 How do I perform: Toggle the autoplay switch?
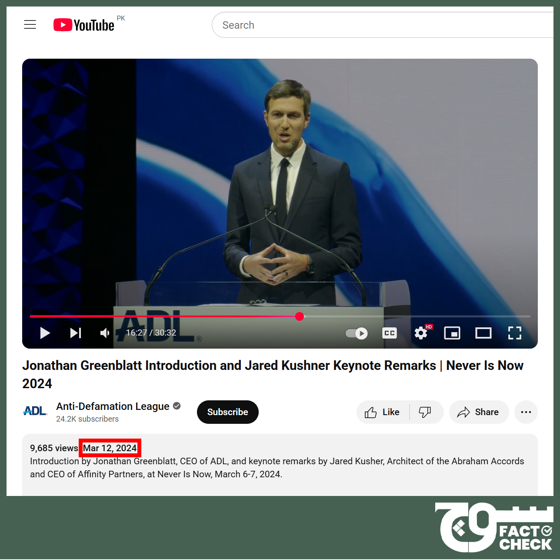pos(357,333)
